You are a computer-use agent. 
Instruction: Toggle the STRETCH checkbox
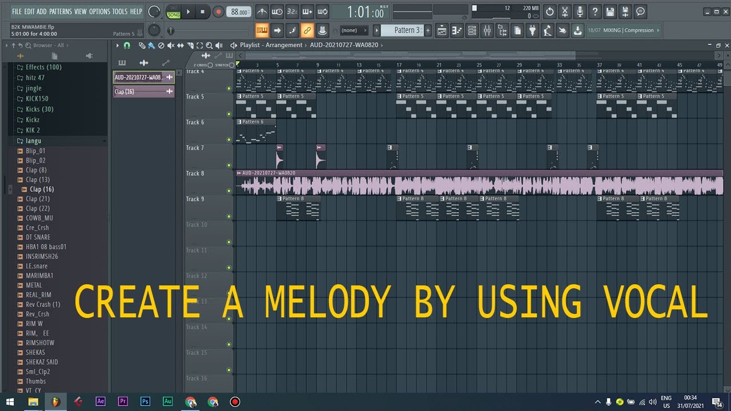pyautogui.click(x=231, y=65)
